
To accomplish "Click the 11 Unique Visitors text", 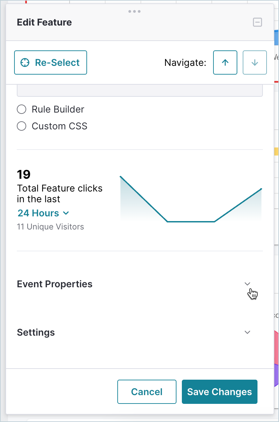I will click(50, 227).
